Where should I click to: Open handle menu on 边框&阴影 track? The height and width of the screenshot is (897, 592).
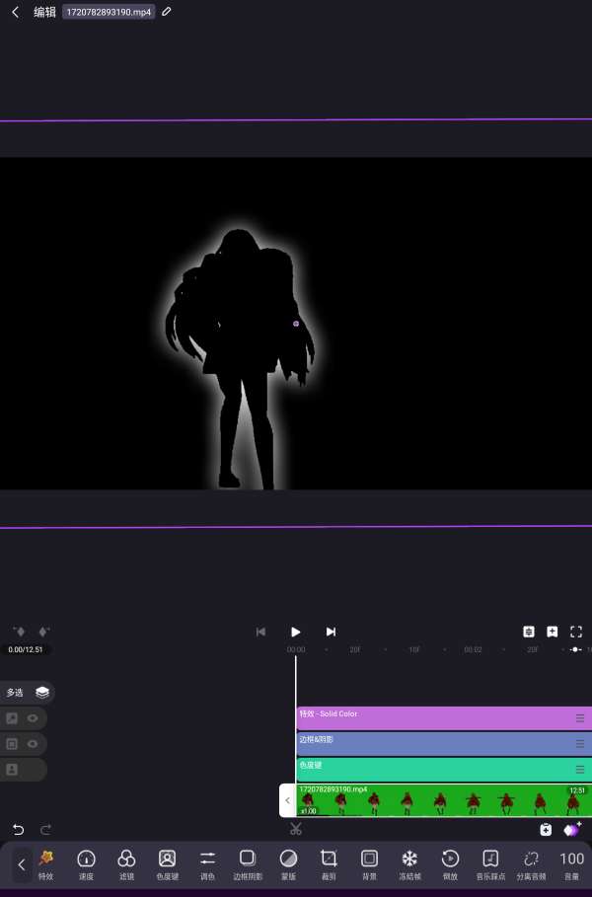[580, 744]
